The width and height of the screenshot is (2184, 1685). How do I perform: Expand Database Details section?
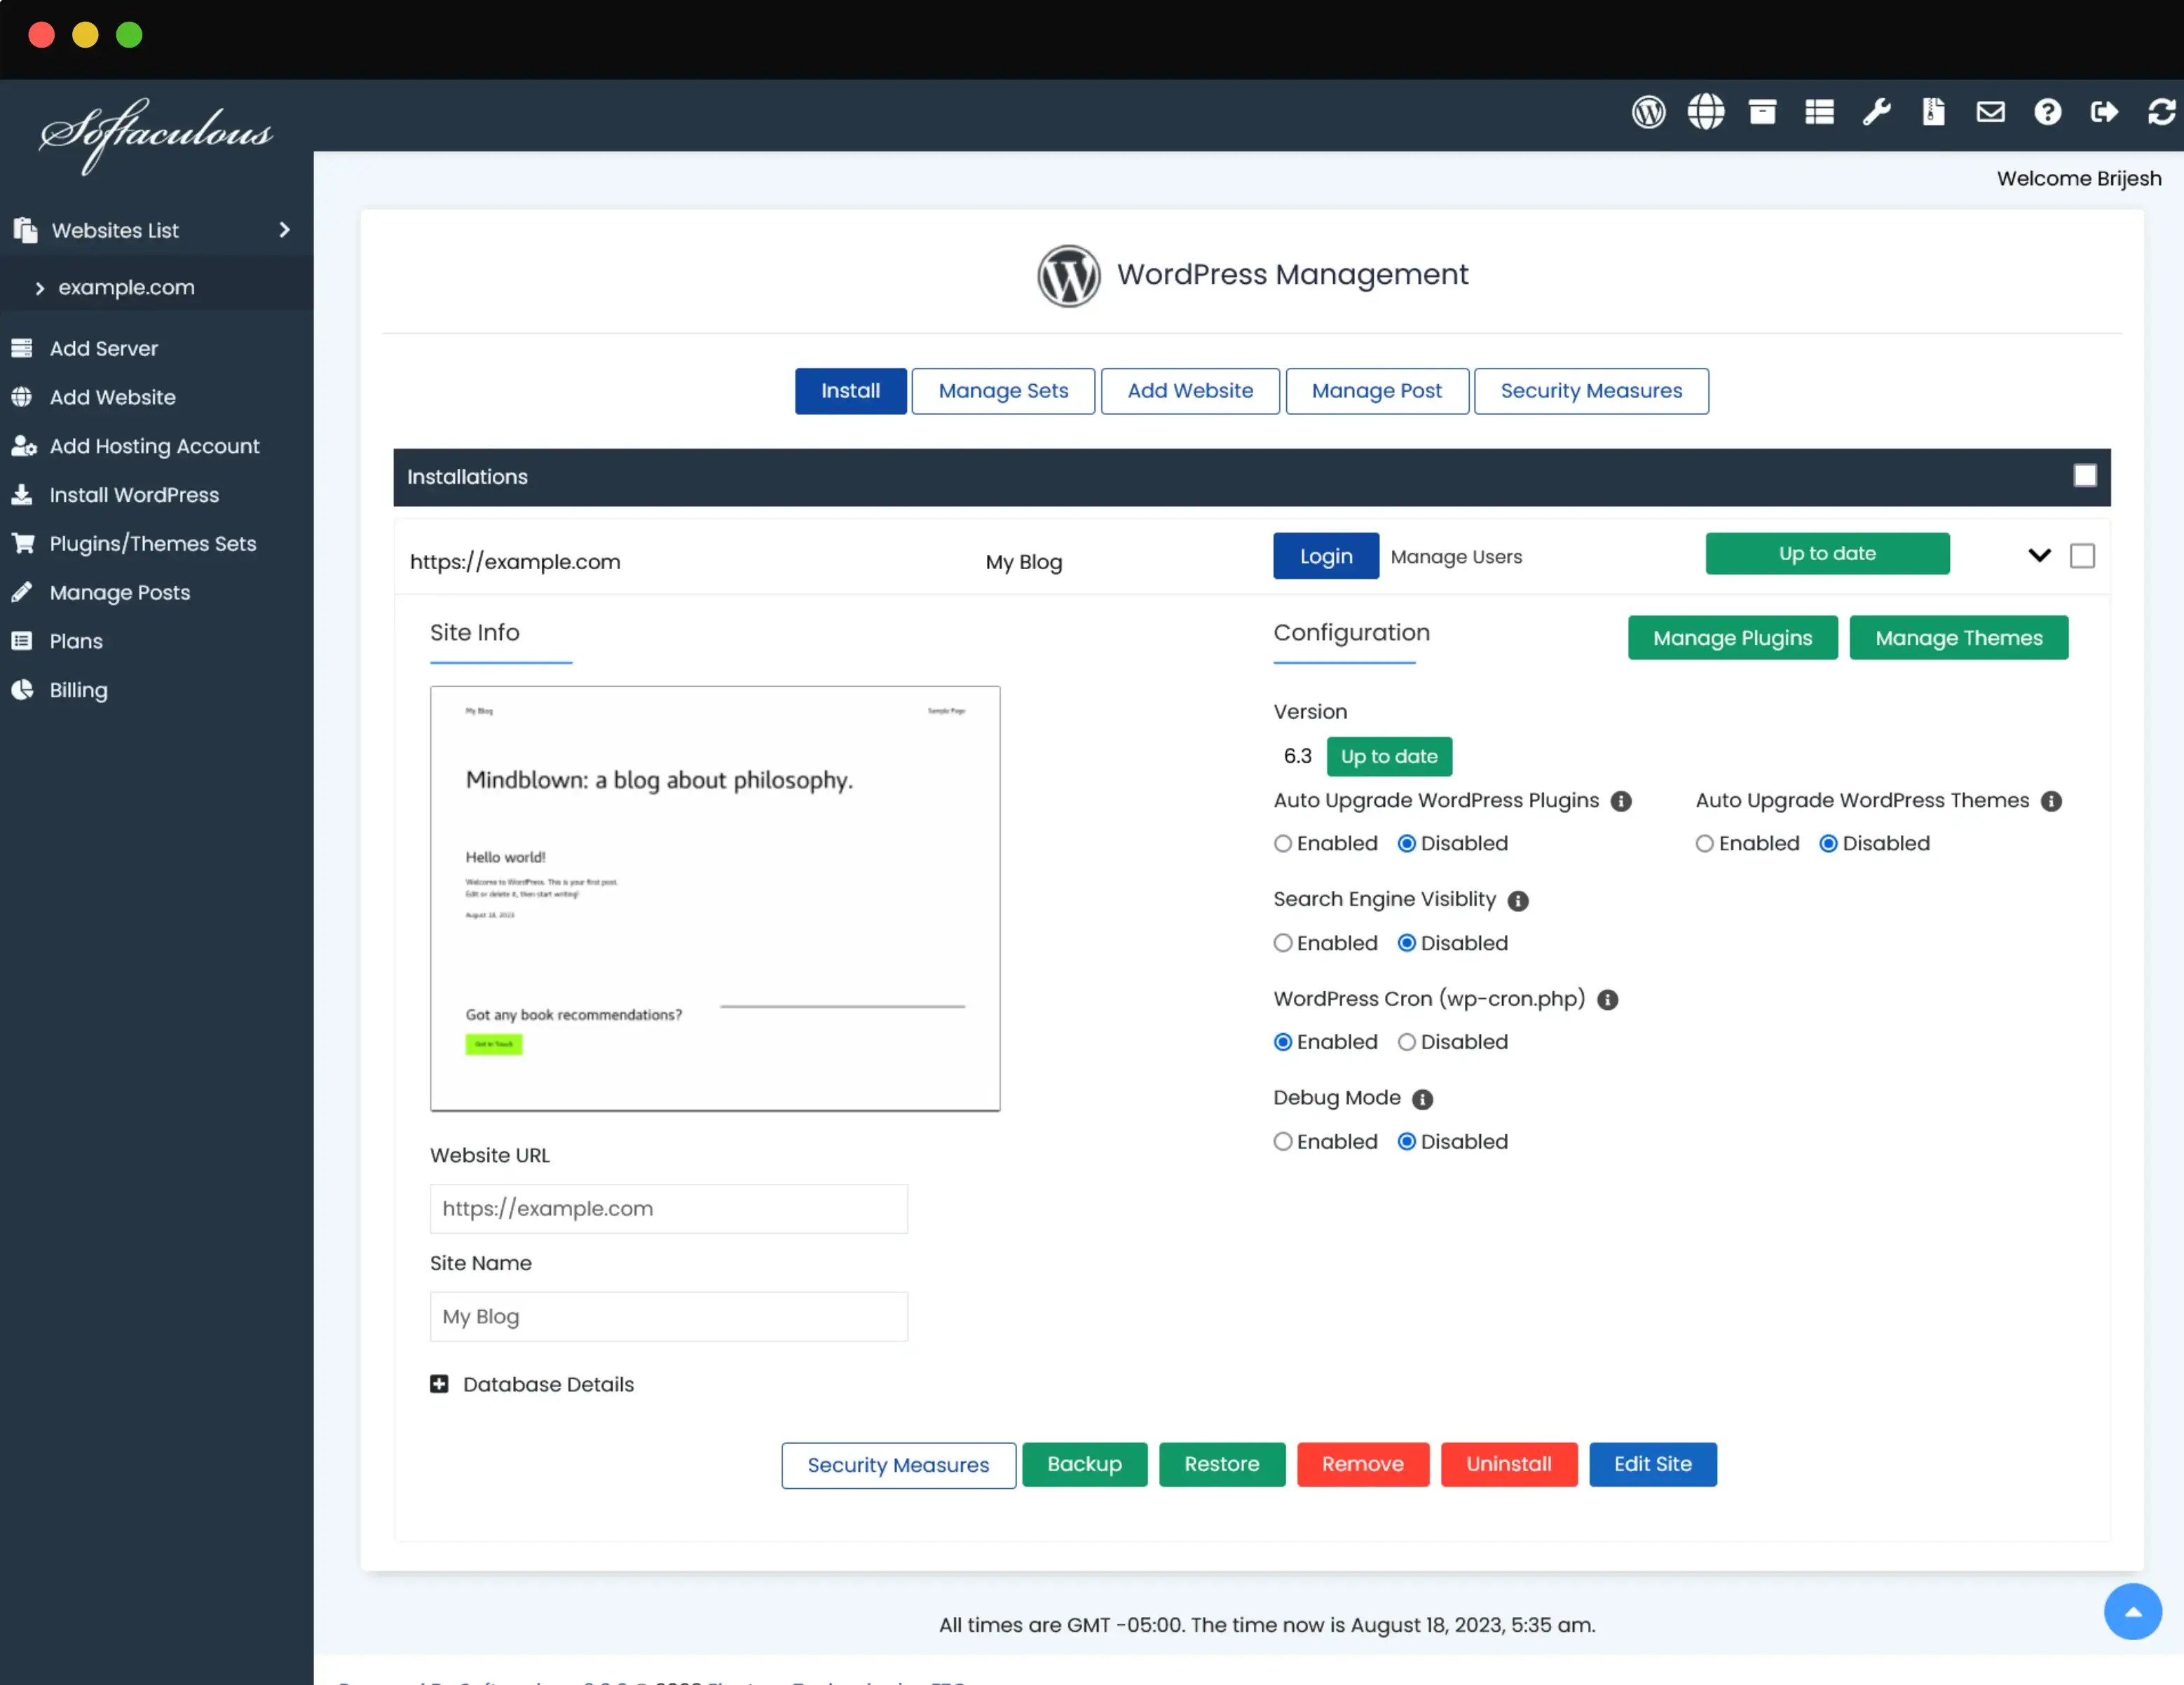point(439,1384)
